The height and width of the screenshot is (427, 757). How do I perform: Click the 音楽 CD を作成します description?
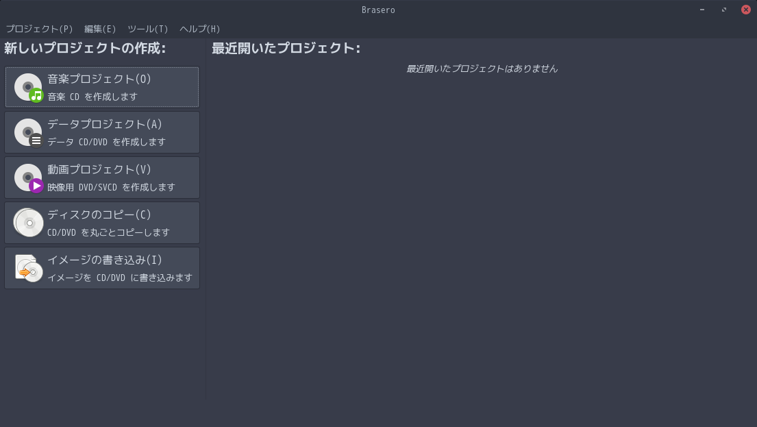point(92,97)
